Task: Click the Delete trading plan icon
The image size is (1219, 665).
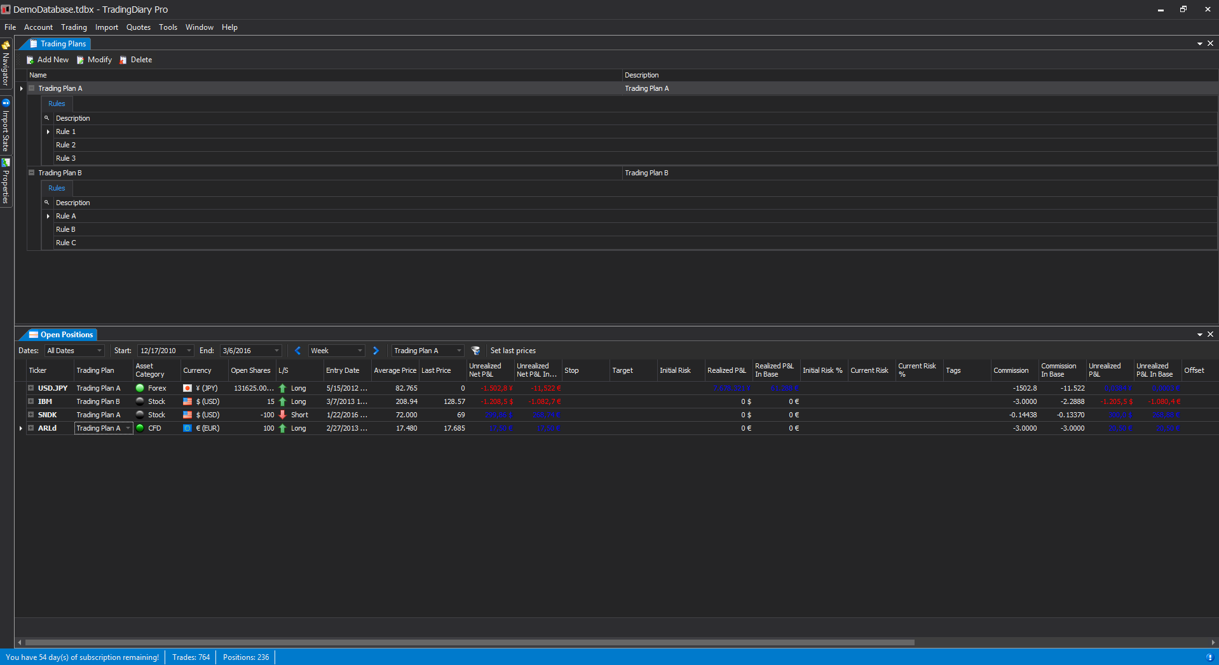Action: (123, 60)
